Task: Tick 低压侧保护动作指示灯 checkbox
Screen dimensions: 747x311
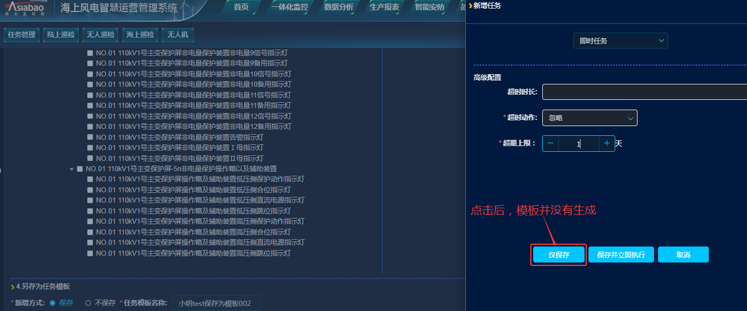Action: pyautogui.click(x=90, y=179)
